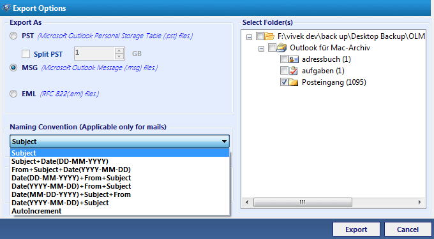Click the Outlook für Mac-Archiv archive icon
Image resolution: width=434 pixels, height=239 pixels.
click(x=281, y=48)
